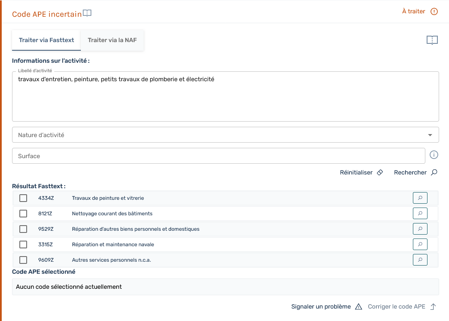Image resolution: width=449 pixels, height=321 pixels.
Task: Enable the 9609Z Autres services checkbox
Action: (23, 260)
